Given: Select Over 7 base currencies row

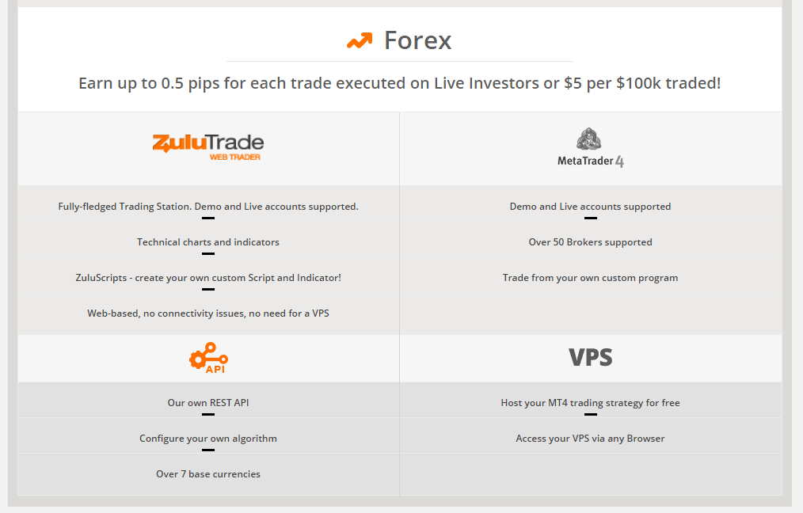Looking at the screenshot, I should coord(208,474).
